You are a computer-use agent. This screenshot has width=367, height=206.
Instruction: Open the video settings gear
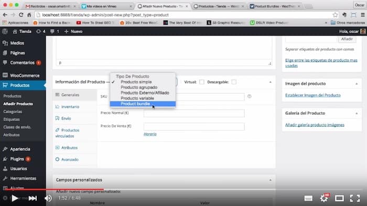(x=324, y=198)
